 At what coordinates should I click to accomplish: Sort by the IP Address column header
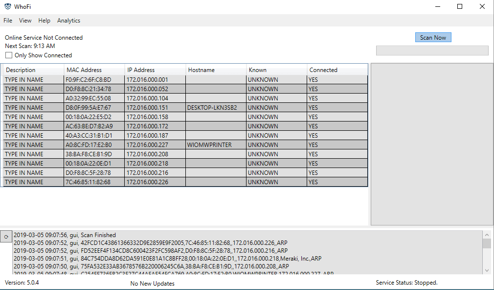click(141, 70)
